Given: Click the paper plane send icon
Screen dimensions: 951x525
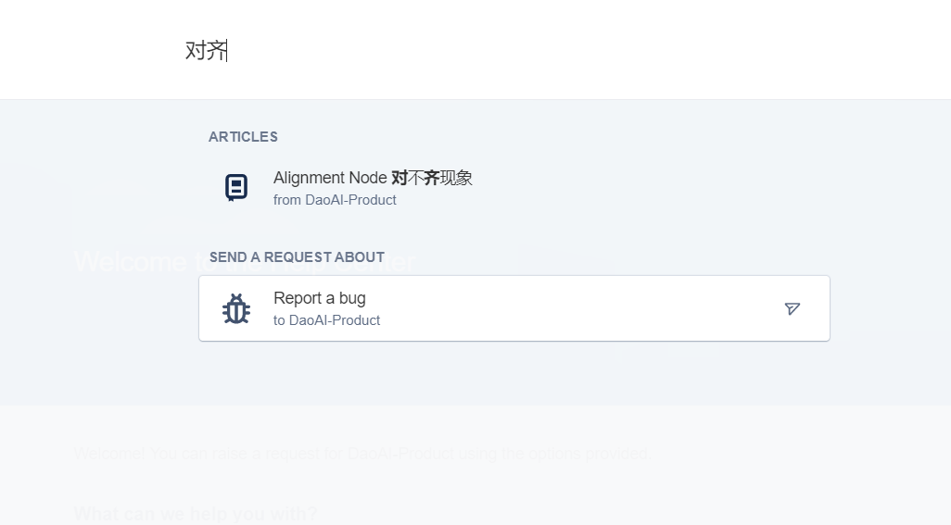Looking at the screenshot, I should pos(792,309).
